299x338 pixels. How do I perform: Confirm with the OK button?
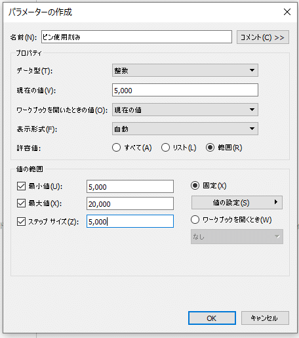(212, 318)
